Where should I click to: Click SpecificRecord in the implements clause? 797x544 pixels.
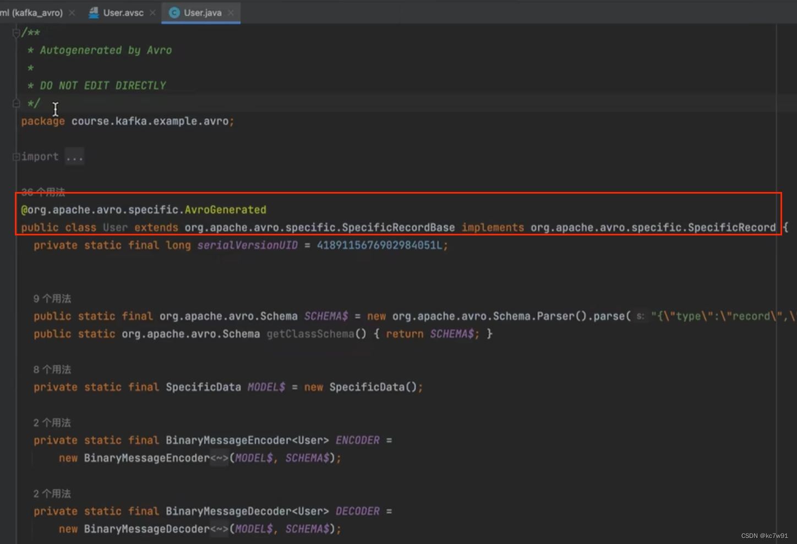[732, 228]
